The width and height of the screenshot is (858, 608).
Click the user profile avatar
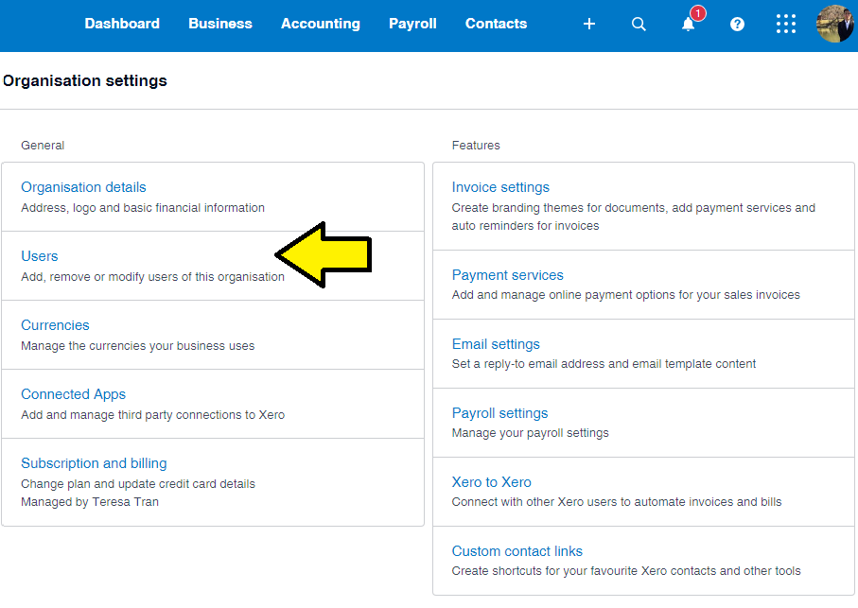835,24
